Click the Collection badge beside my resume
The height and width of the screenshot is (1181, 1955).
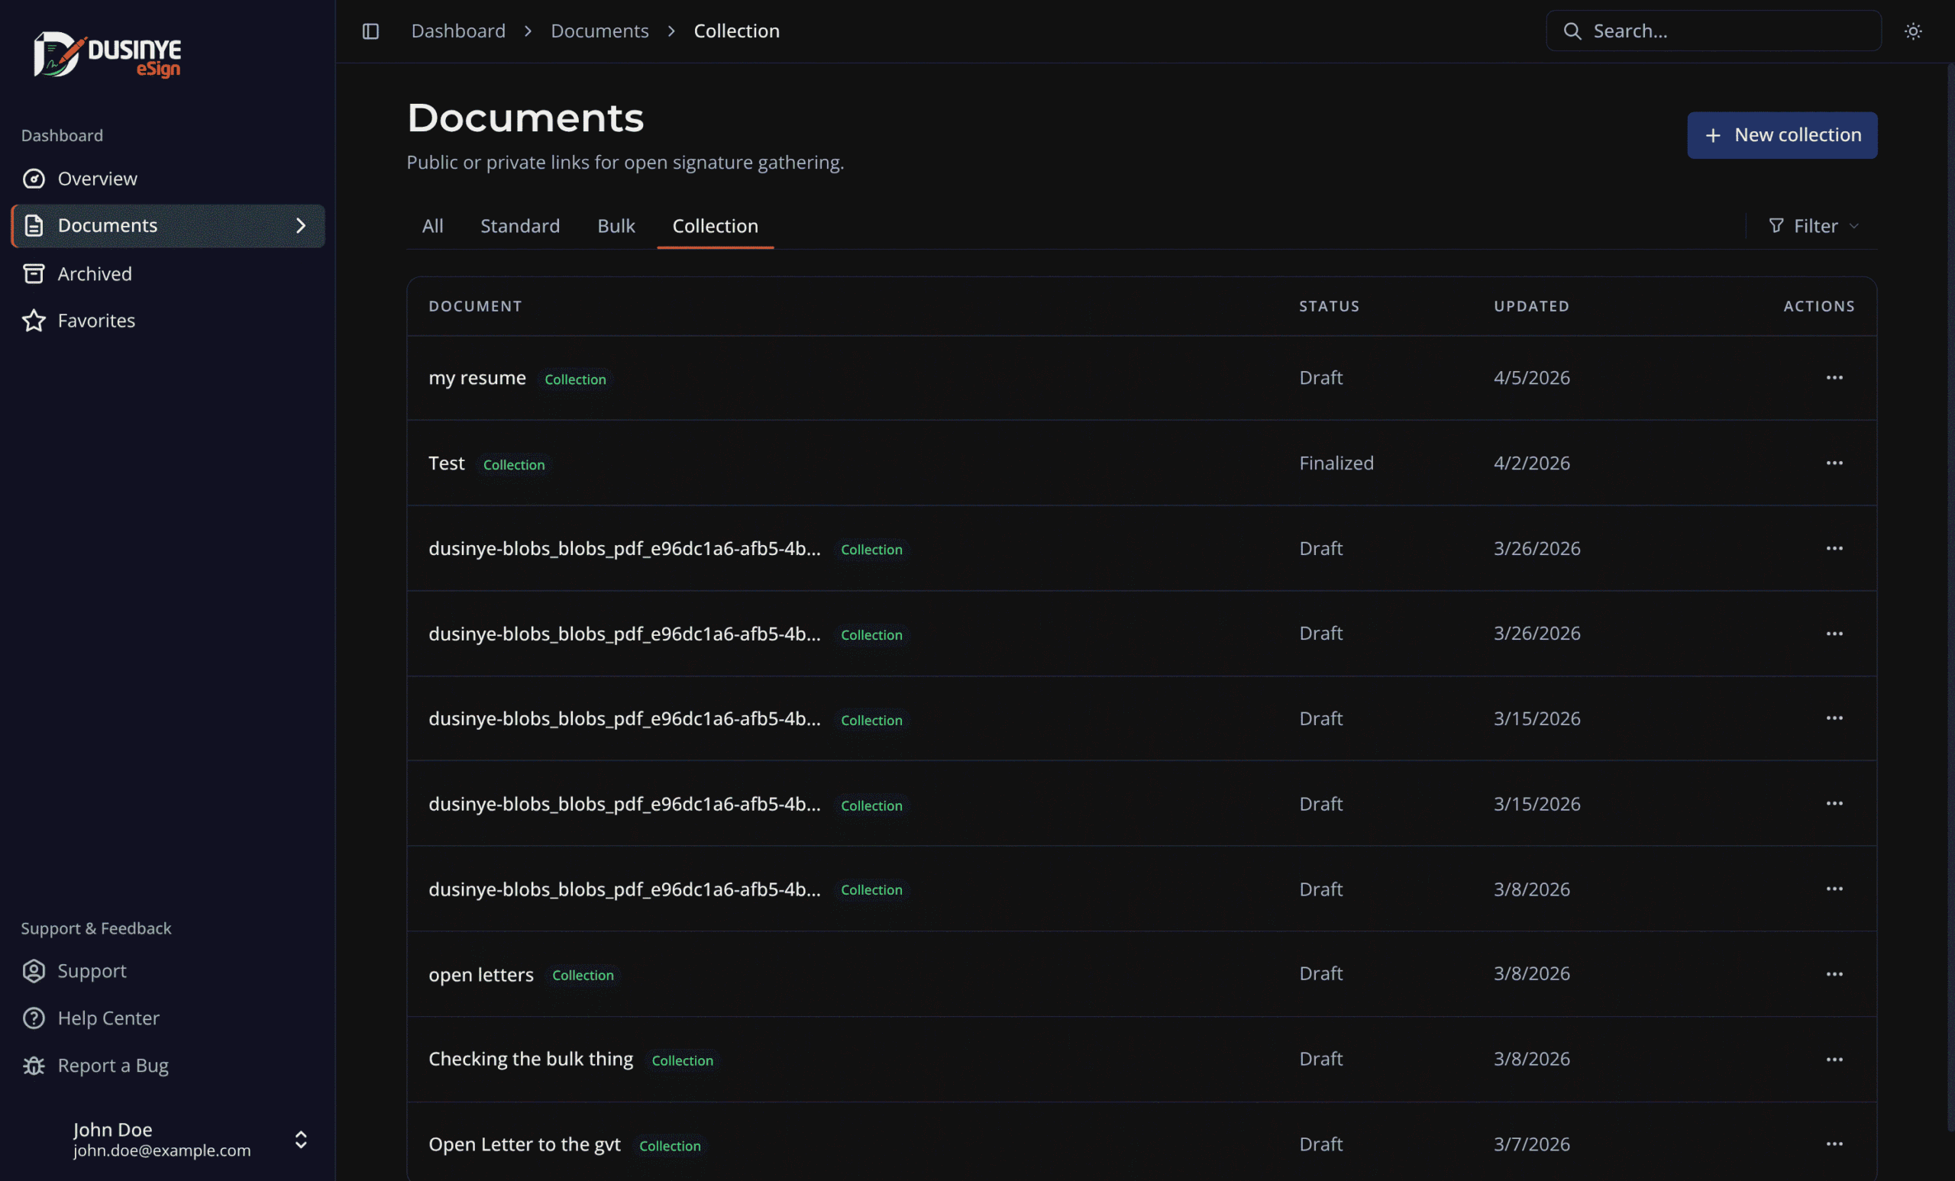coord(575,379)
